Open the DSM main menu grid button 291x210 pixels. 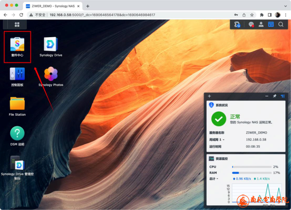point(17,24)
